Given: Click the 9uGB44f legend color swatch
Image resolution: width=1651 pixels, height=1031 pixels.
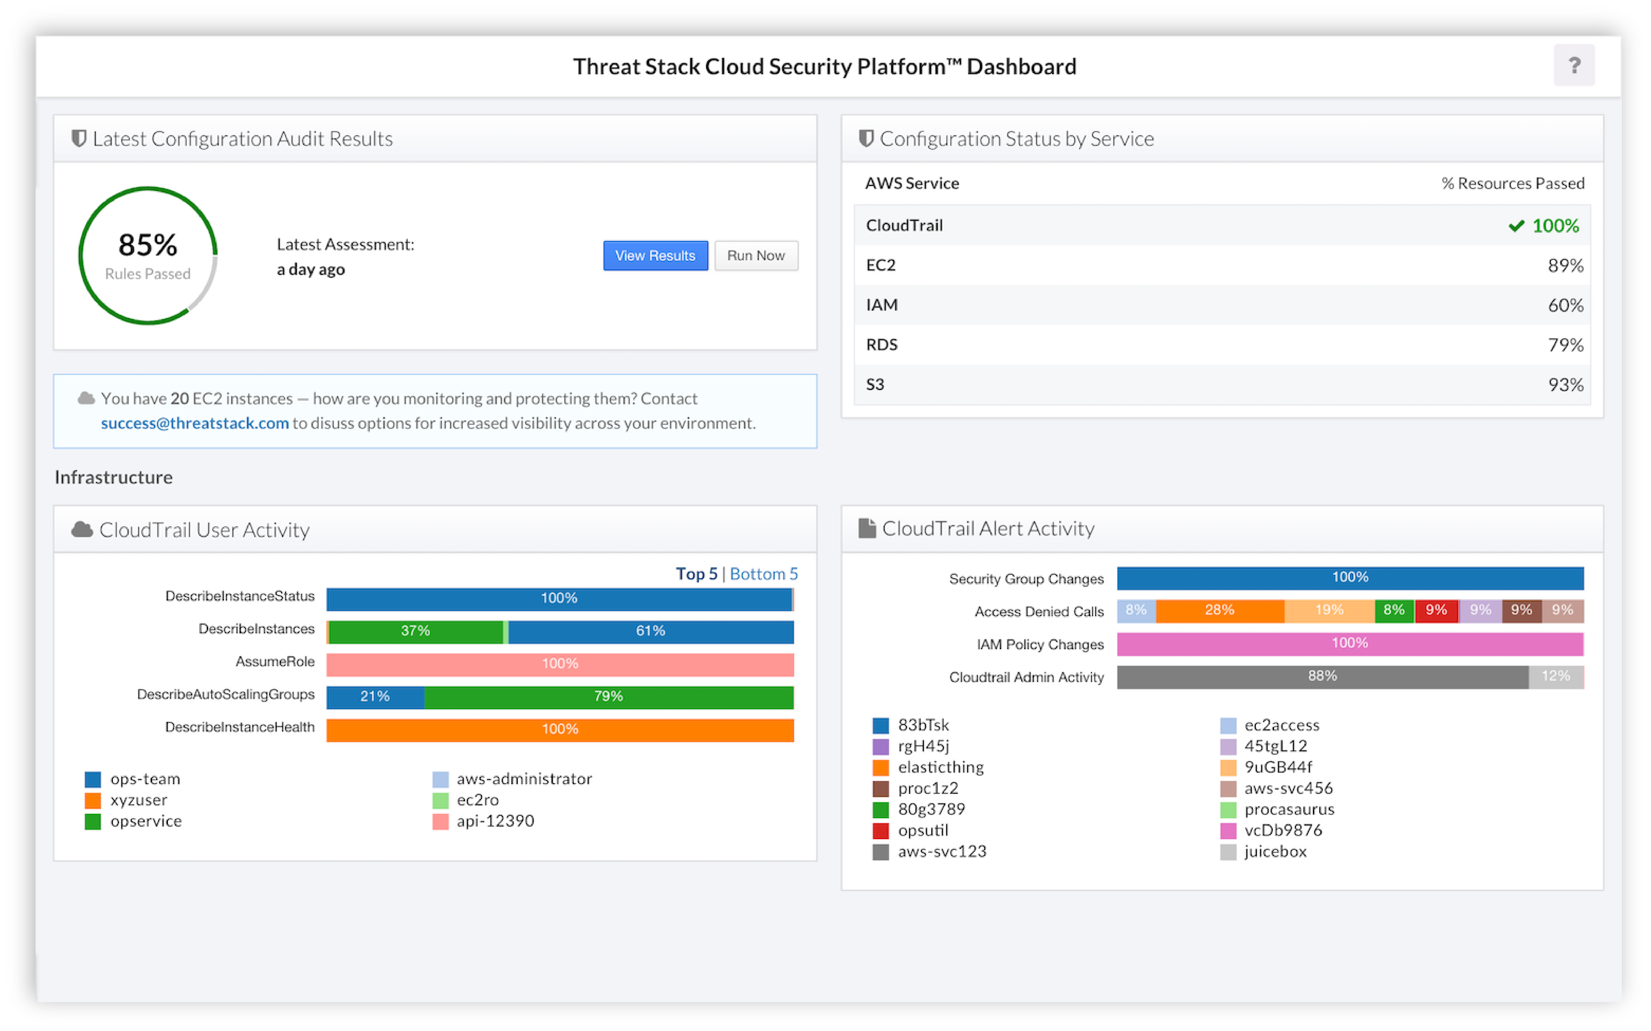Looking at the screenshot, I should point(1228,767).
